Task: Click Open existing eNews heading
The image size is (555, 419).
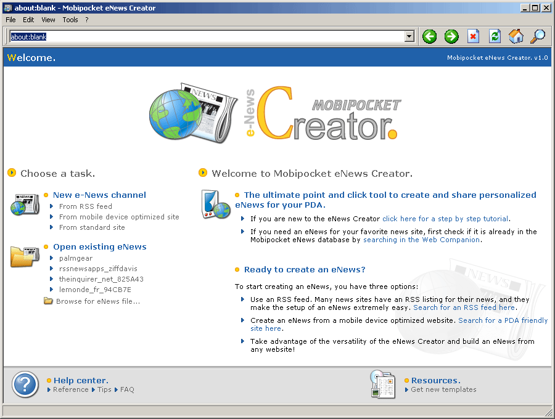Action: 100,247
